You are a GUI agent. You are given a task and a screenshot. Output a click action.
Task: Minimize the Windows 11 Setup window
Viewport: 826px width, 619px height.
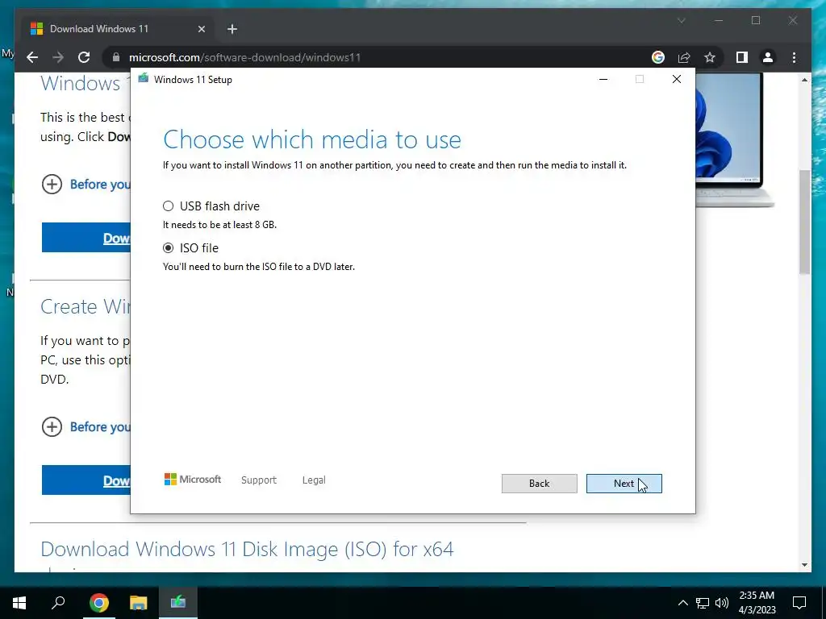click(x=603, y=79)
